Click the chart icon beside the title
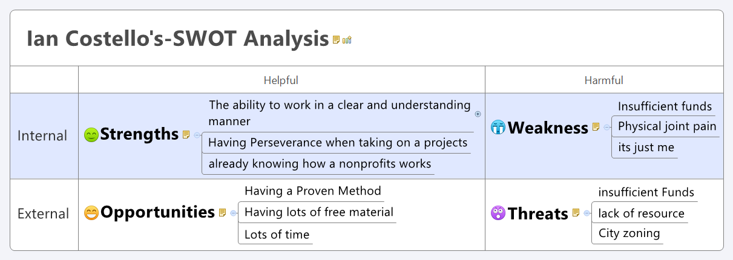 (x=347, y=40)
